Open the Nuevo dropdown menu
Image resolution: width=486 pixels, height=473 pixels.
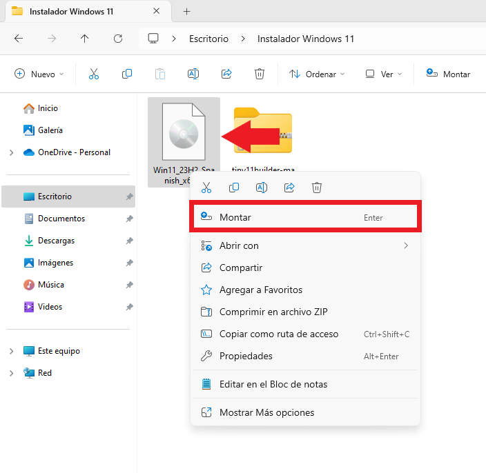click(39, 74)
